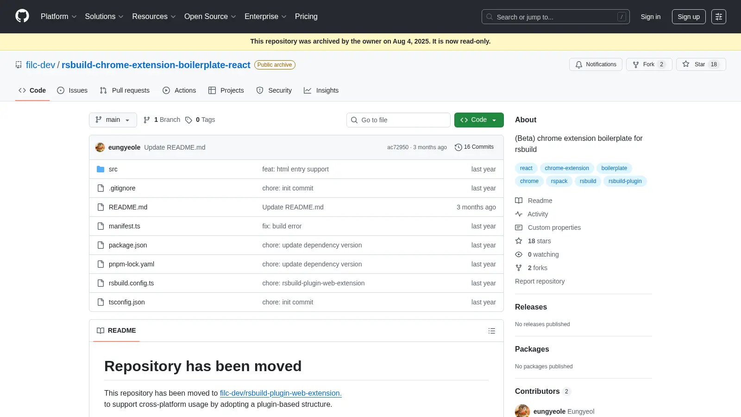The image size is (741, 417).
Task: Click the Search or jump to field
Action: coord(556,17)
